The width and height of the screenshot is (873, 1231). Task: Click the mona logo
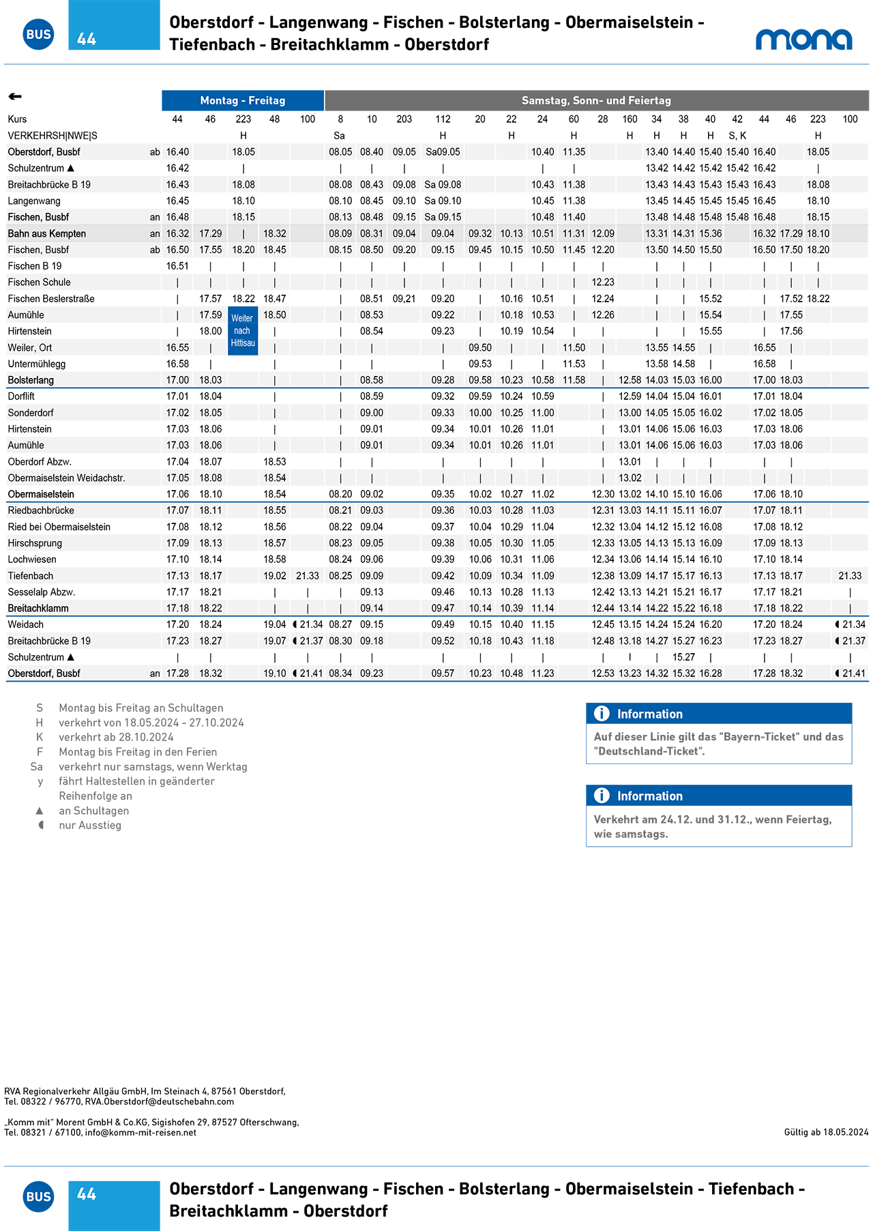tap(804, 39)
